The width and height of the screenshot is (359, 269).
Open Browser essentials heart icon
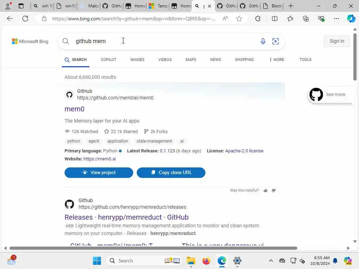[x=321, y=19]
